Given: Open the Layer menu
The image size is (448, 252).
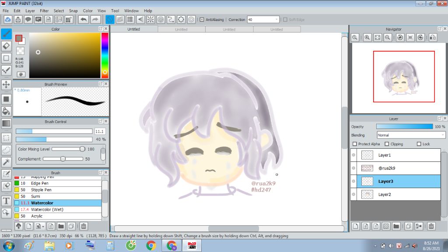Looking at the screenshot, I should coord(30,10).
